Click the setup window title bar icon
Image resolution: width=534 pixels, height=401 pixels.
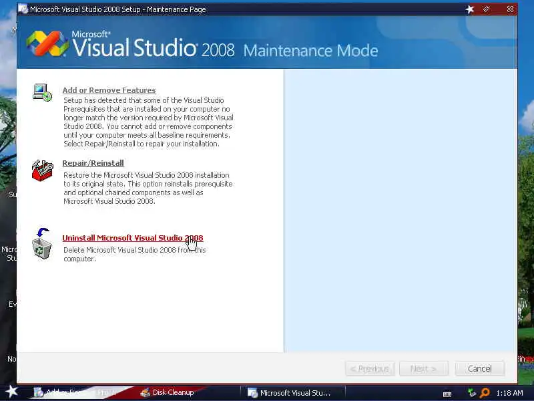pos(23,9)
